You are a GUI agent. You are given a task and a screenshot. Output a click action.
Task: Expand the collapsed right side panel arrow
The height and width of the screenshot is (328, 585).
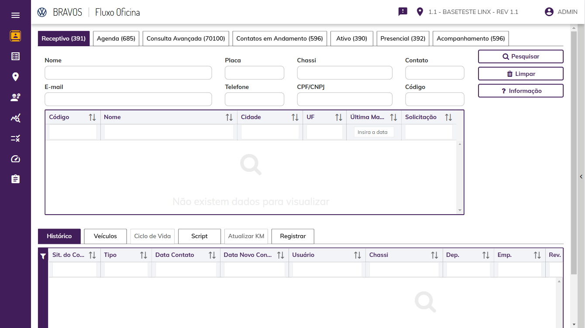click(x=581, y=177)
